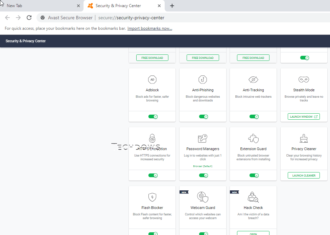Viewport: 330px width, 235px height.
Task: Click the Flash Blocker title text
Action: coord(152,208)
